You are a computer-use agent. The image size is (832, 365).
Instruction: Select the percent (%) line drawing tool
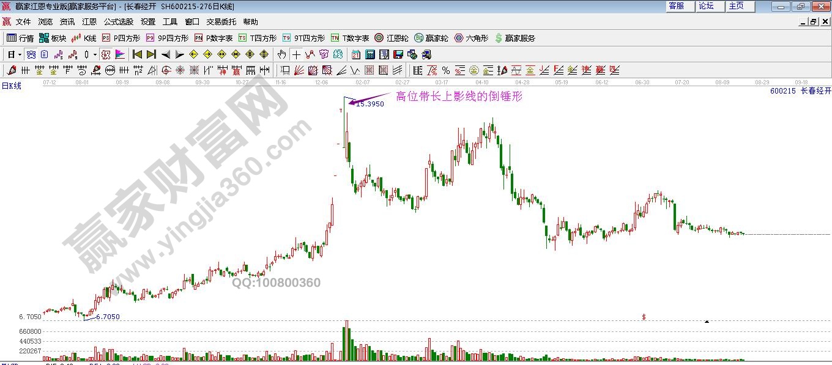click(x=445, y=70)
